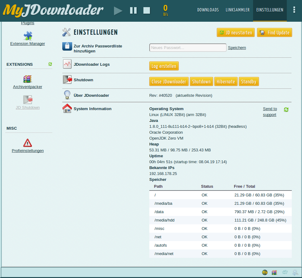Click the JD neustarten button
Image resolution: width=302 pixels, height=278 pixels.
[236, 33]
